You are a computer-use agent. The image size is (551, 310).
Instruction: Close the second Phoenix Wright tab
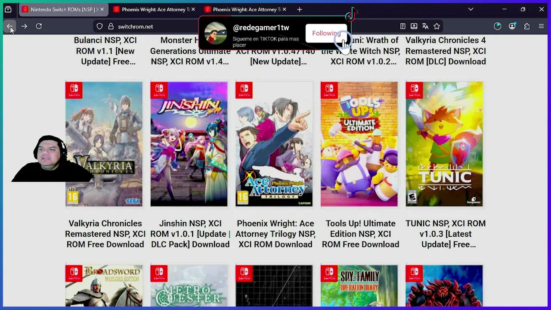coord(193,9)
